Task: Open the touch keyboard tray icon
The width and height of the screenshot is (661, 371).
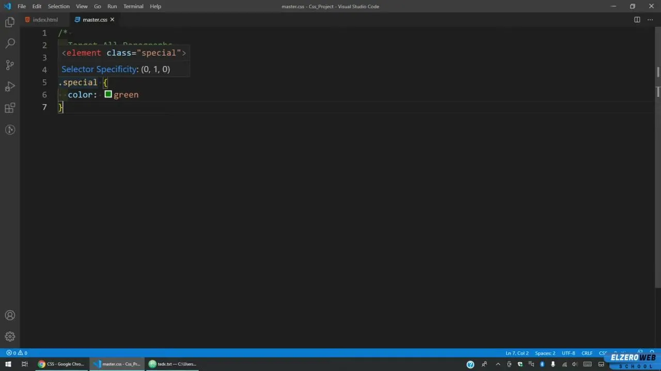Action: tap(588, 364)
